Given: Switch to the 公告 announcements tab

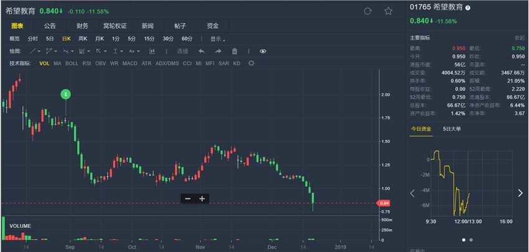Looking at the screenshot, I should point(50,26).
